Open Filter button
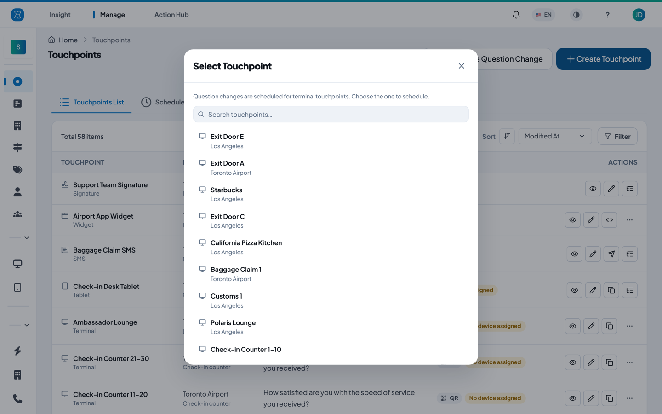 click(x=617, y=136)
